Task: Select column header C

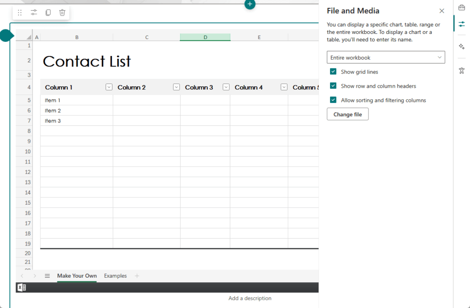Action: pyautogui.click(x=146, y=37)
